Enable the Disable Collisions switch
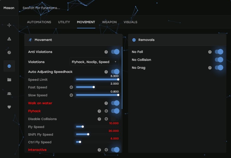The width and height of the screenshot is (231, 158). click(115, 119)
